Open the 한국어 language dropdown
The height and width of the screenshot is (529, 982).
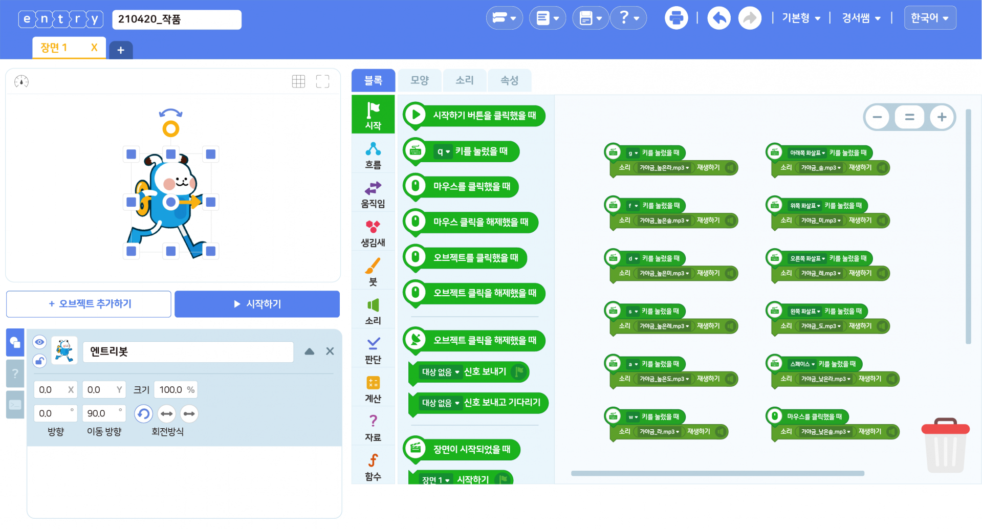(x=930, y=18)
